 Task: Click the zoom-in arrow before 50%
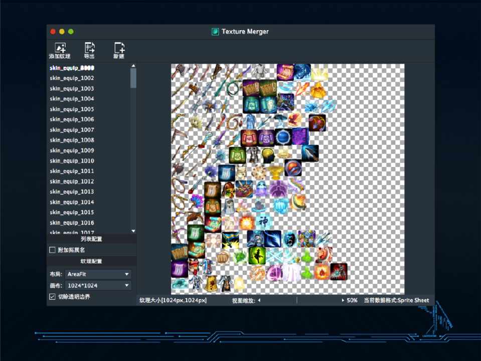(343, 300)
